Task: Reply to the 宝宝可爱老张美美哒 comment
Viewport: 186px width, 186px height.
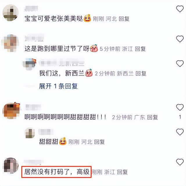Action: 124,19
